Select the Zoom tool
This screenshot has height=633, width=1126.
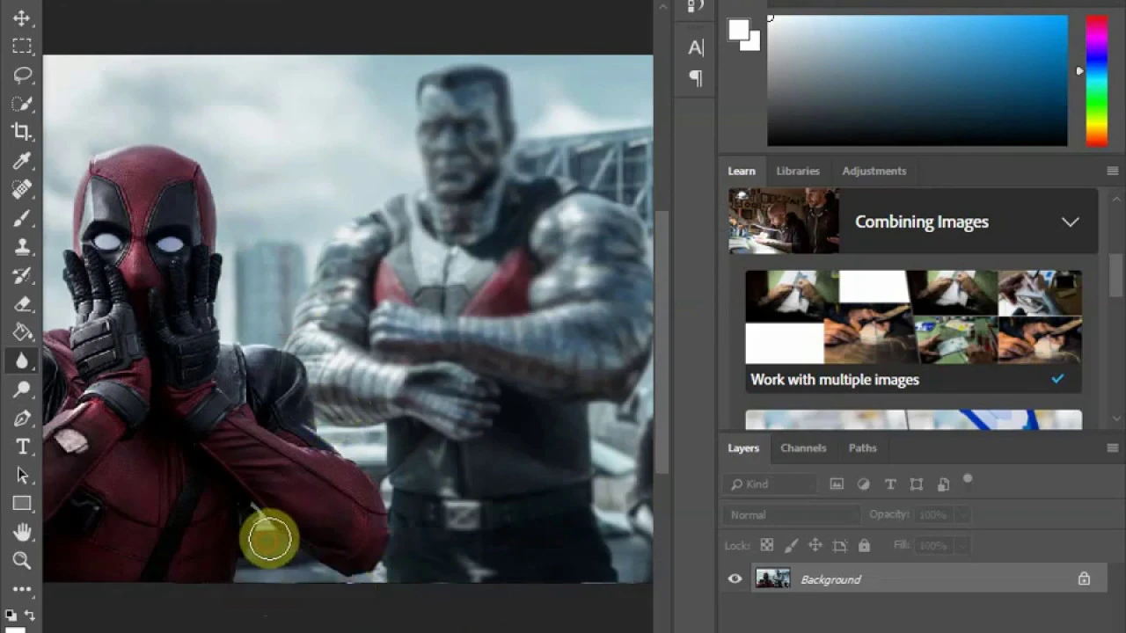pos(22,561)
